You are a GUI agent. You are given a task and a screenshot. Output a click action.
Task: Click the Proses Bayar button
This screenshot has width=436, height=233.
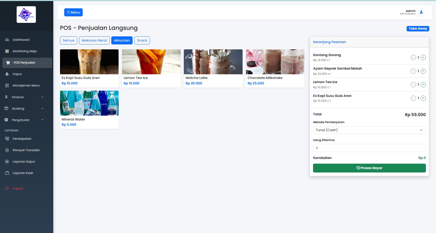pos(369,168)
